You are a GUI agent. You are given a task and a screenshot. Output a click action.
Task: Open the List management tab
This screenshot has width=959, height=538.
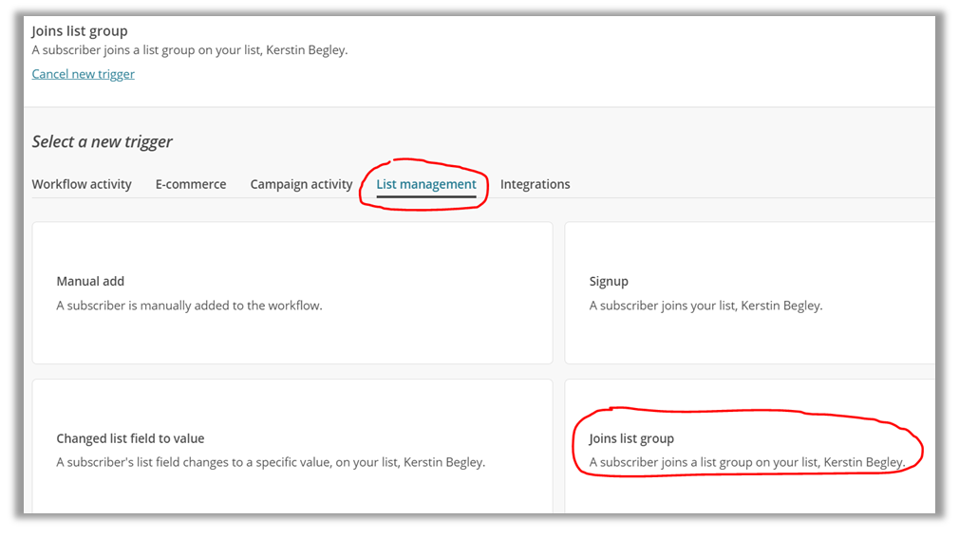pyautogui.click(x=426, y=184)
